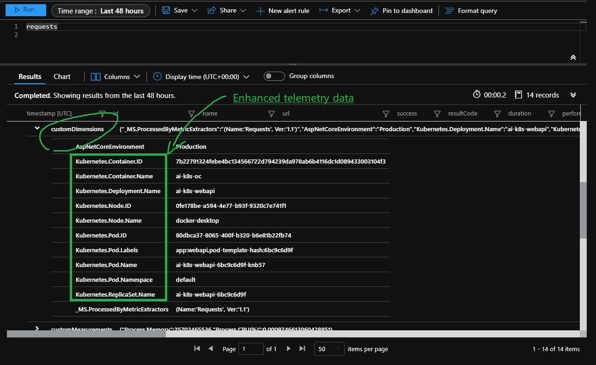Image resolution: width=596 pixels, height=365 pixels.
Task: Select the Results tab
Action: pos(30,76)
